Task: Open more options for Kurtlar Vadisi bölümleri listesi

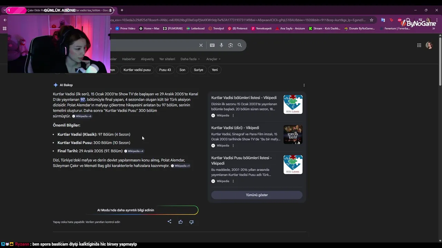Action: (233, 115)
